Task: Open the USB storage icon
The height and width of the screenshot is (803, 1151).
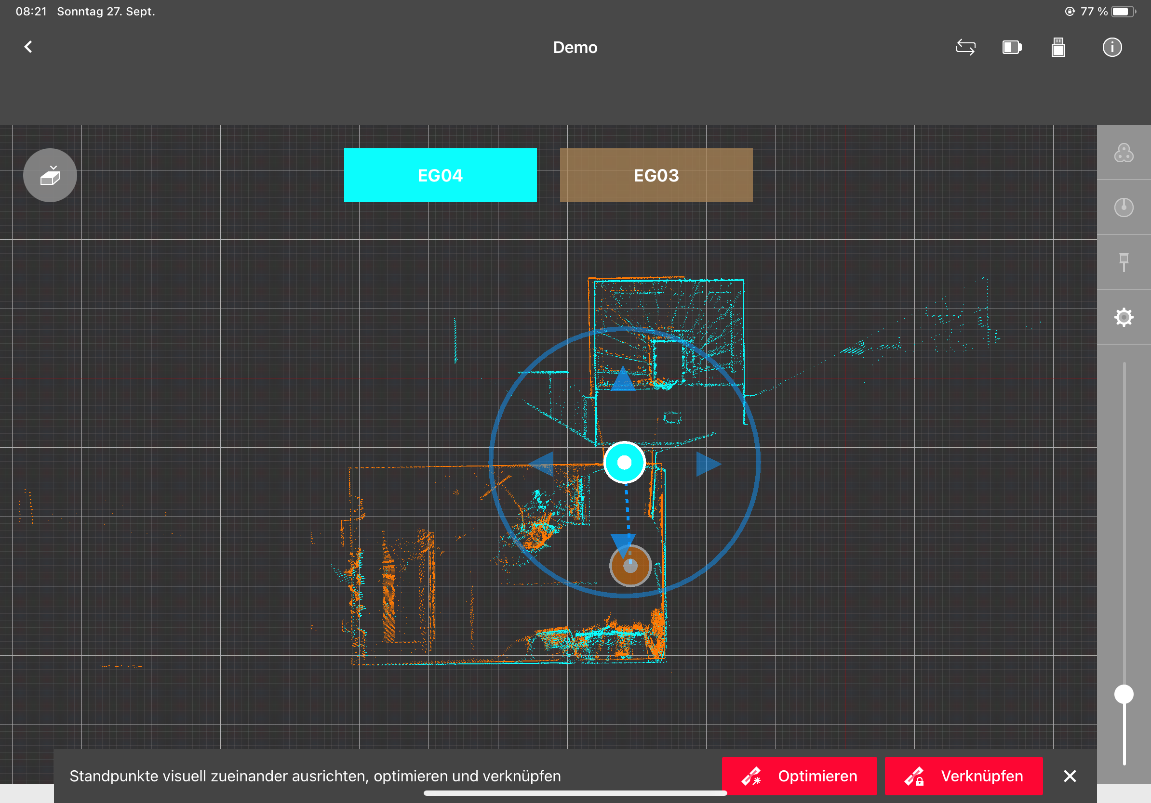Action: click(x=1058, y=48)
